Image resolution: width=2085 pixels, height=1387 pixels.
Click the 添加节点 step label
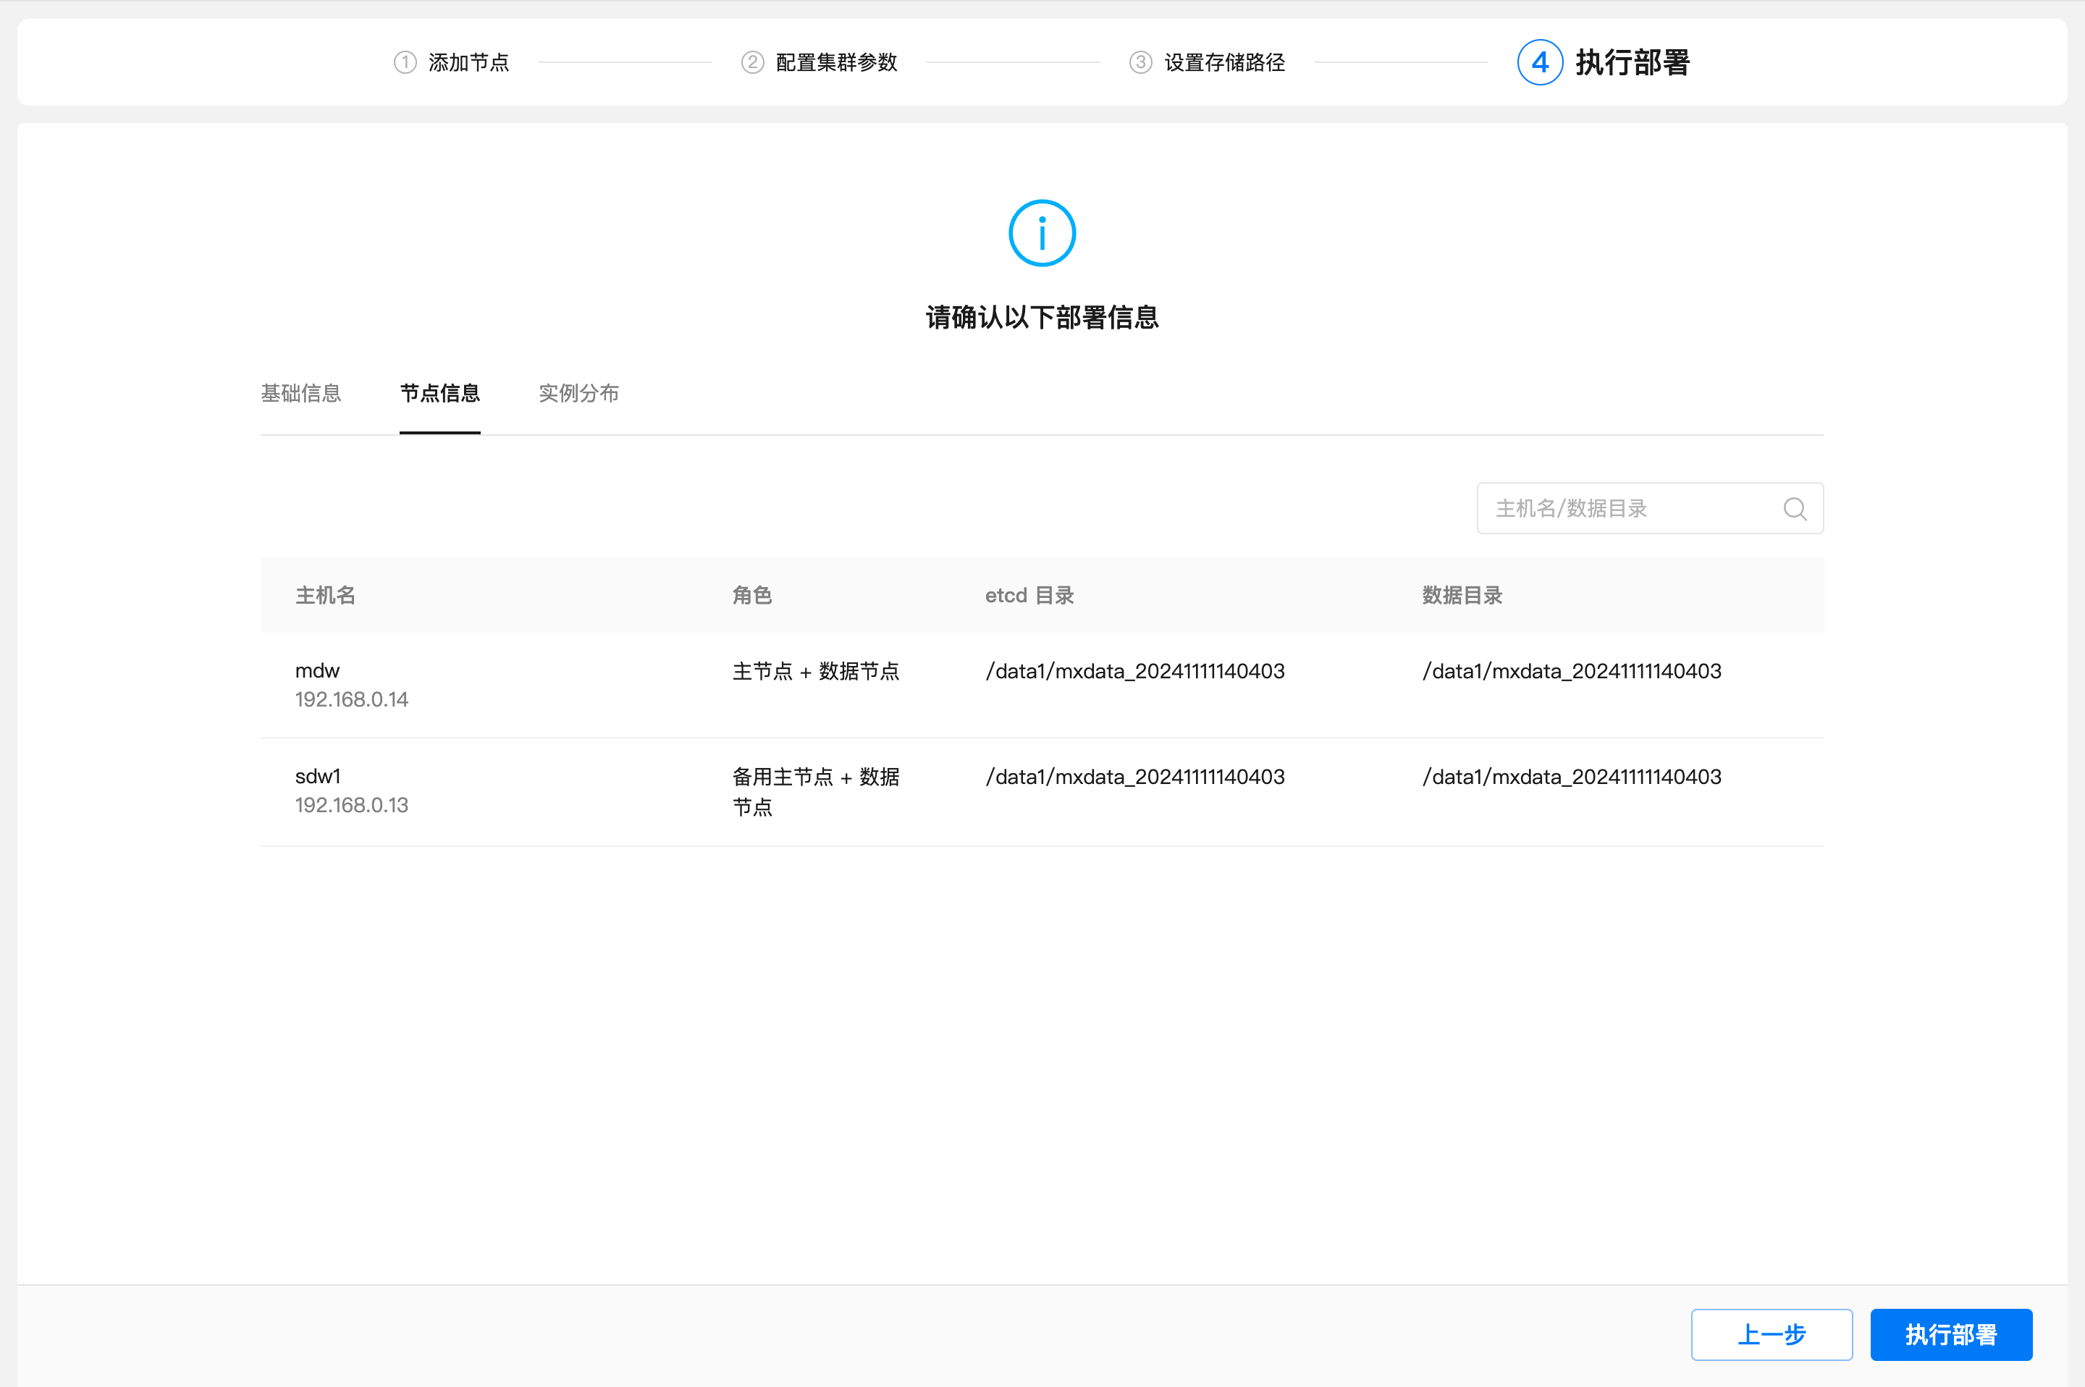coord(469,62)
